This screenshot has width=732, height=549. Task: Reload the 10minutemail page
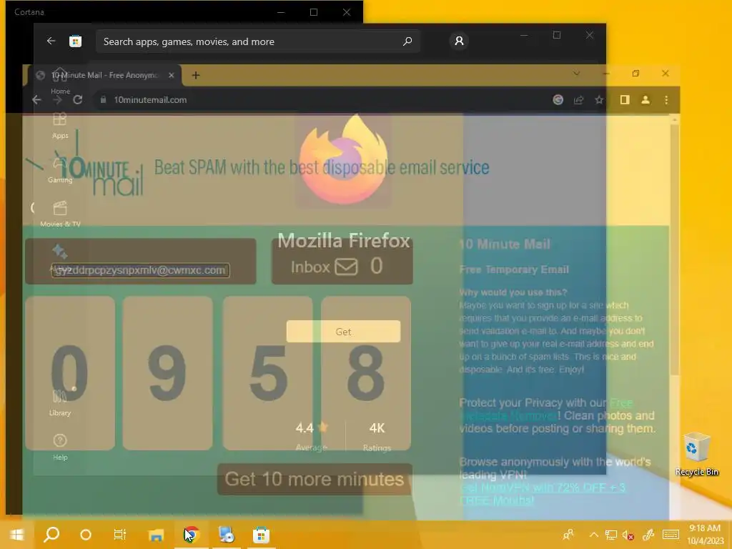coord(77,99)
